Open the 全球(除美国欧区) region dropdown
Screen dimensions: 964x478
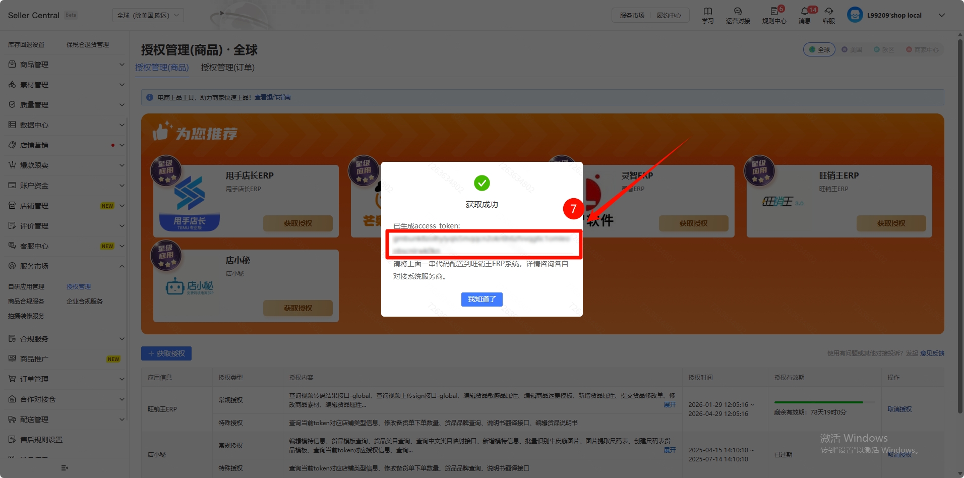148,15
